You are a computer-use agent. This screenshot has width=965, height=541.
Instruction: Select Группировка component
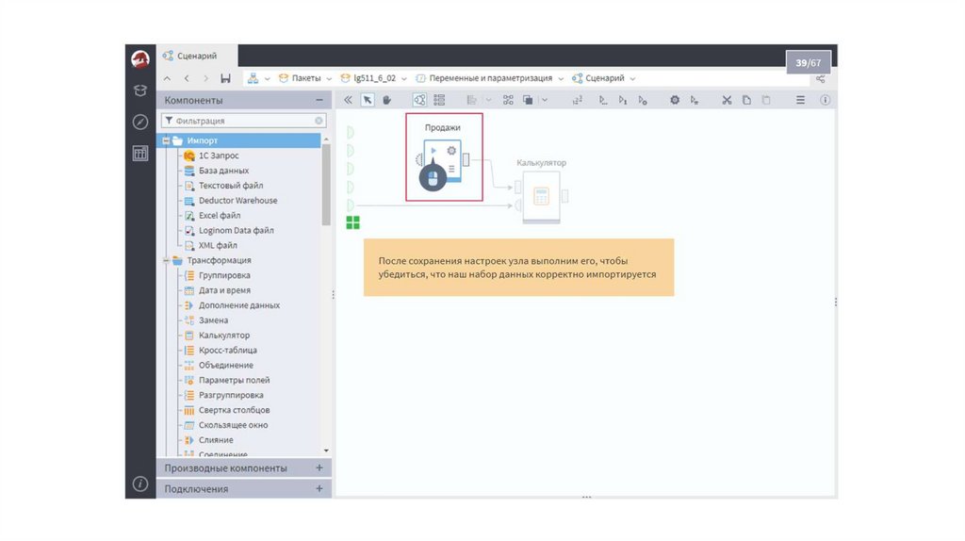pyautogui.click(x=224, y=275)
